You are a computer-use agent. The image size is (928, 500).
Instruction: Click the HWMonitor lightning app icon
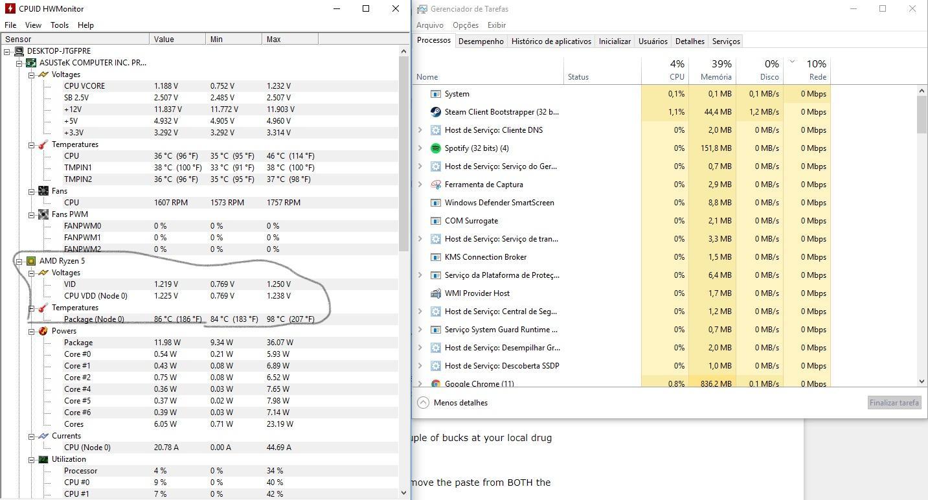click(9, 9)
